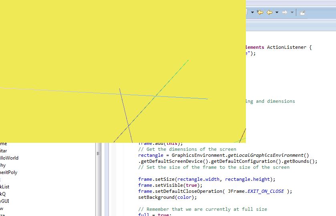Click the 'Remember that we are currently' comment

click(x=203, y=209)
